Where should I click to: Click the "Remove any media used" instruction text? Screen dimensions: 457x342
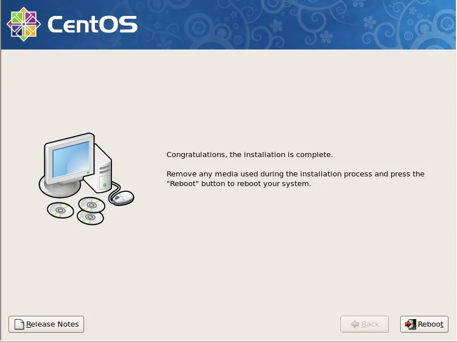point(295,179)
